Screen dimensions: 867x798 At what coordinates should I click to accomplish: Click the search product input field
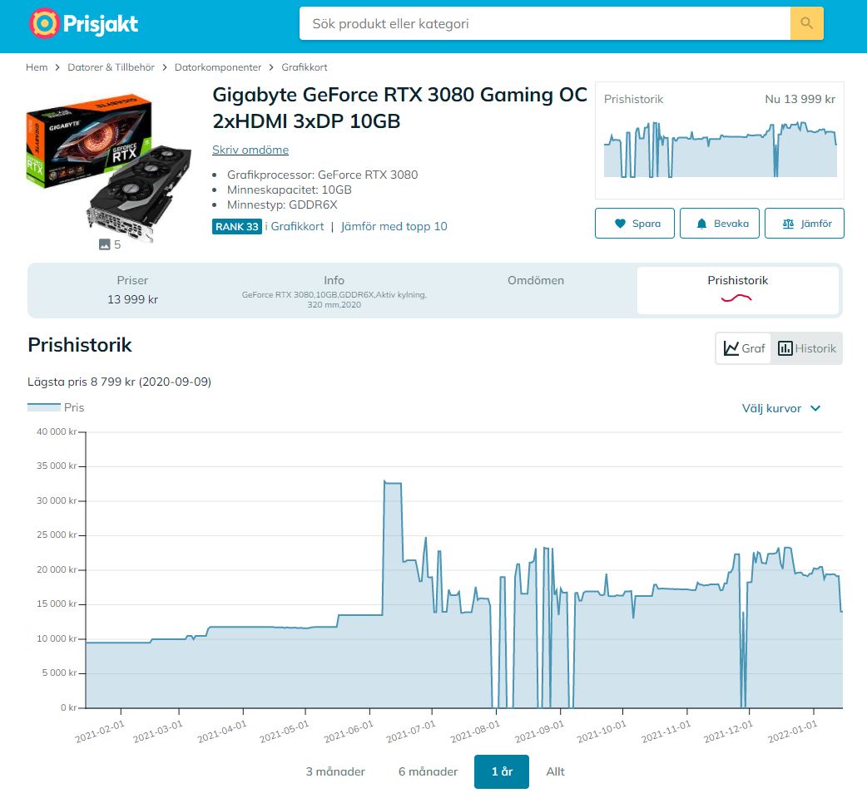pyautogui.click(x=544, y=23)
